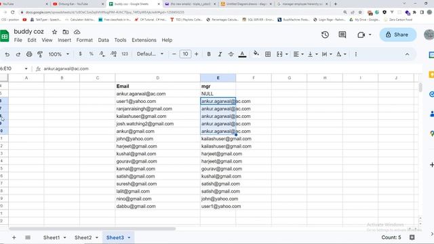434x244 pixels.
Task: Select the cell user1@yahoo.com in Email column
Action: (x=158, y=101)
